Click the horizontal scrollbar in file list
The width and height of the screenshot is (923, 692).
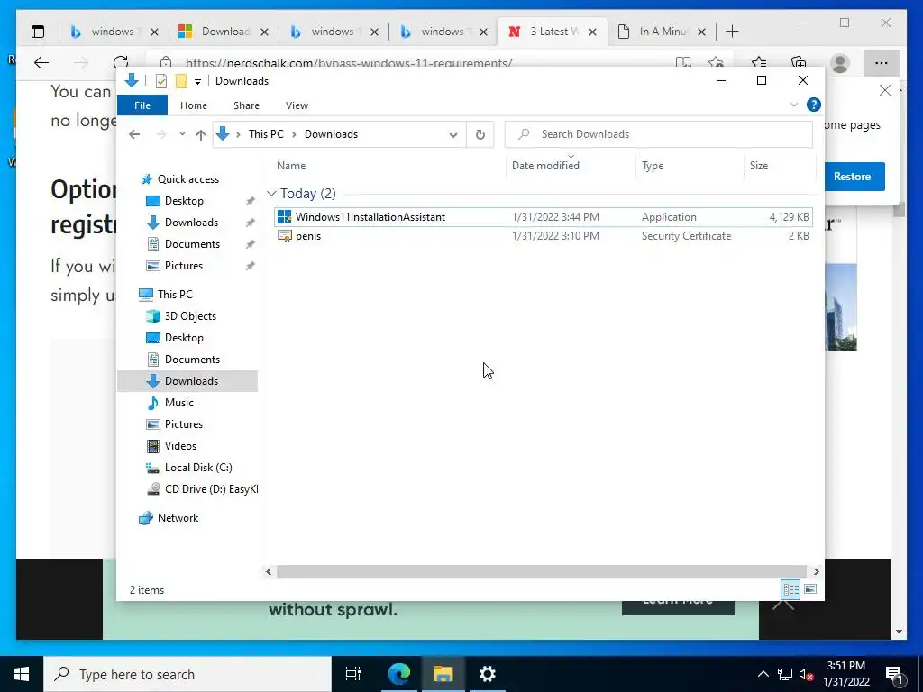point(541,571)
